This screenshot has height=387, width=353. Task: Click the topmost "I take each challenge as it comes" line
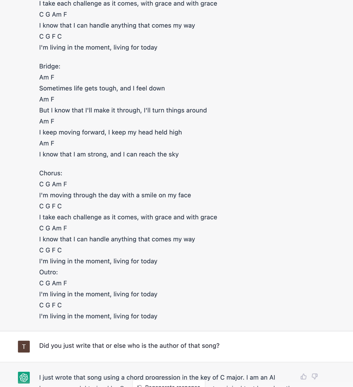(x=128, y=4)
